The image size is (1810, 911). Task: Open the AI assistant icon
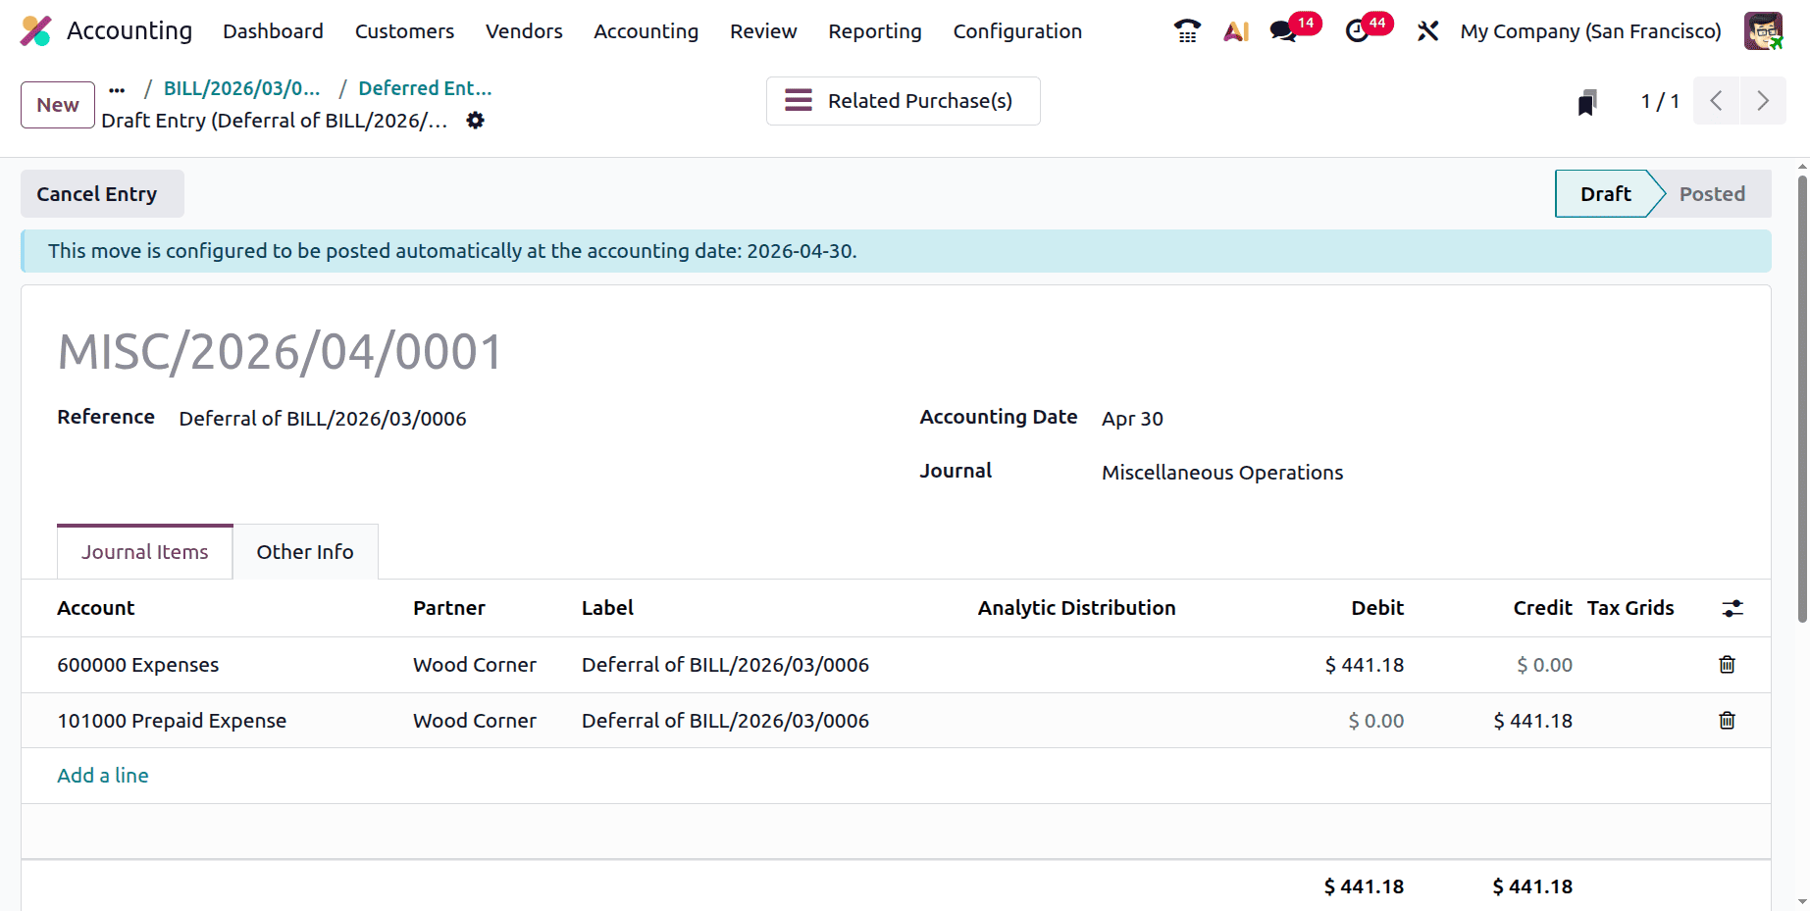point(1236,31)
